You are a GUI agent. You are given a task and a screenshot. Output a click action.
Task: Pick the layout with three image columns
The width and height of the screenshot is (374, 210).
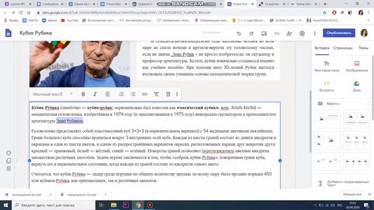click(356, 141)
